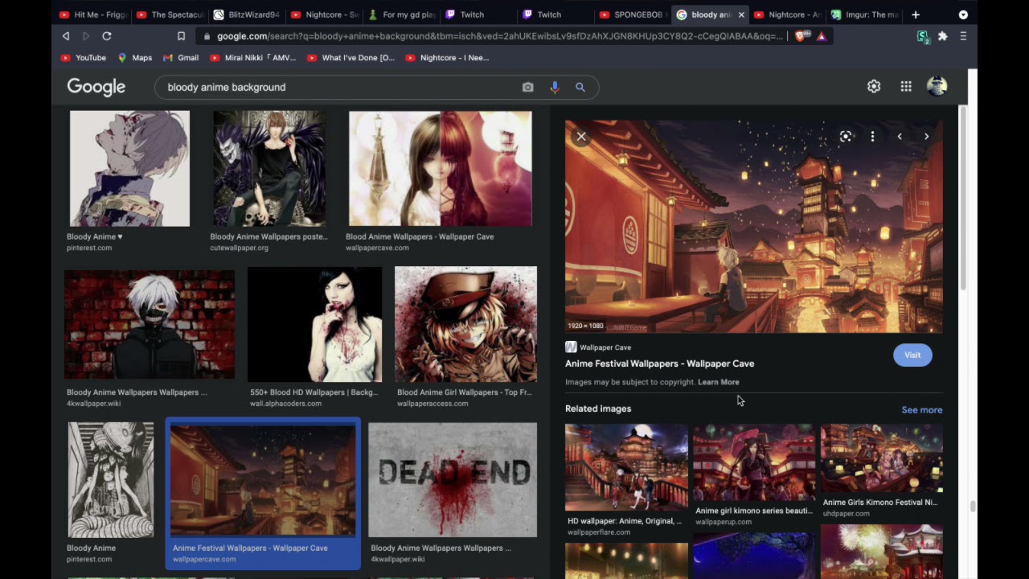
Task: Open masked character 4kwallpaper.wiki thumbnail
Action: 150,324
